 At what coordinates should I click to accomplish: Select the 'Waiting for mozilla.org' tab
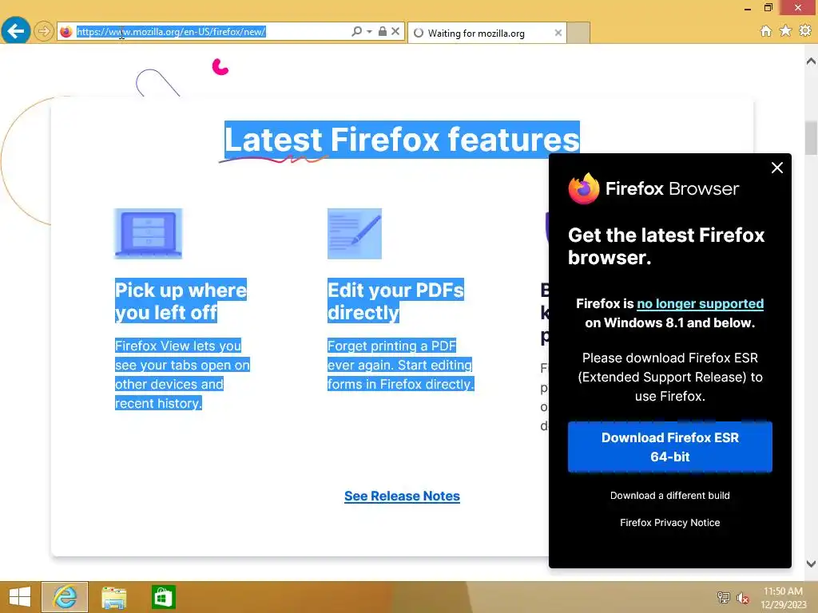pyautogui.click(x=486, y=33)
